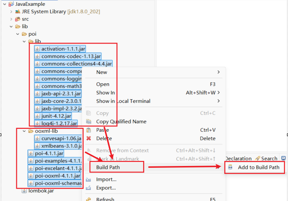Select jaxb-api-2.3.1.jar in the tree
The height and width of the screenshot is (201, 288).
[x=58, y=93]
